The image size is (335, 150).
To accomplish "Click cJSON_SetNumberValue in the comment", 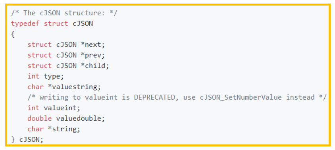I will coord(241,97).
